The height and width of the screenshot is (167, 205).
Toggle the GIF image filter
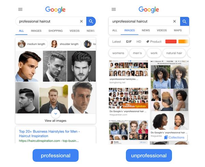tap(129, 42)
